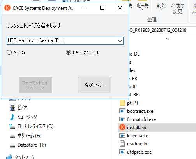This screenshot has width=196, height=159.
Task: Click the ufdprep.exe file name
Action: pyautogui.click(x=139, y=152)
